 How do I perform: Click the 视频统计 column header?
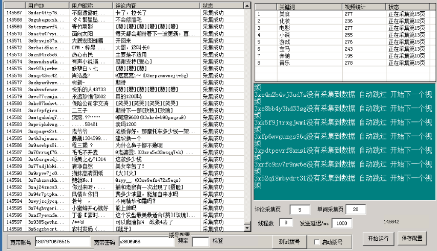(x=364, y=7)
